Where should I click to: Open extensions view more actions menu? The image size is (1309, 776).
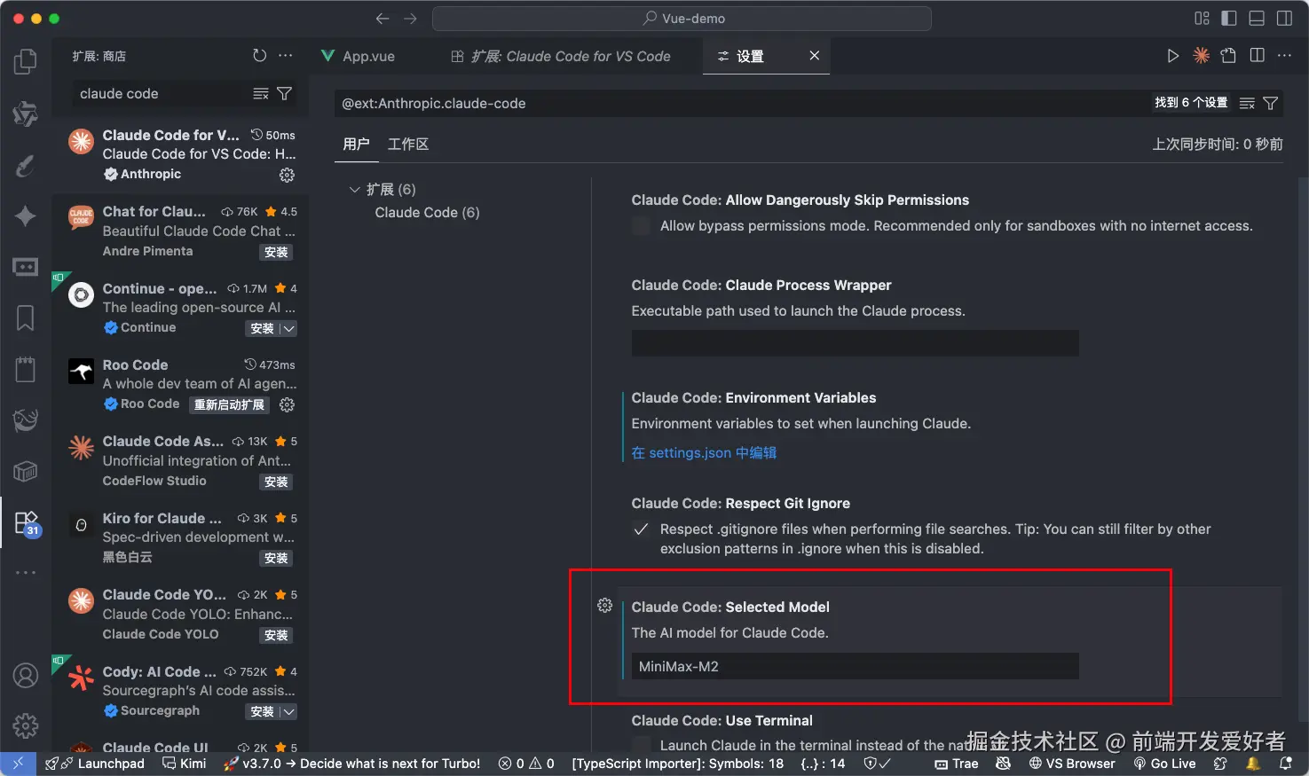point(285,56)
